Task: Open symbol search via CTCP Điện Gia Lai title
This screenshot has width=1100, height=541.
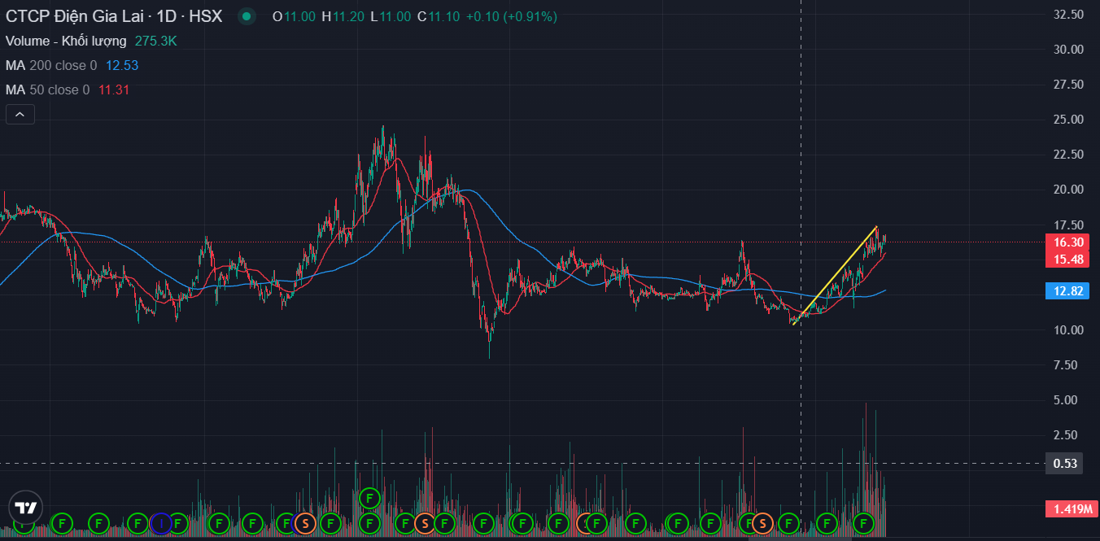Action: coord(75,16)
